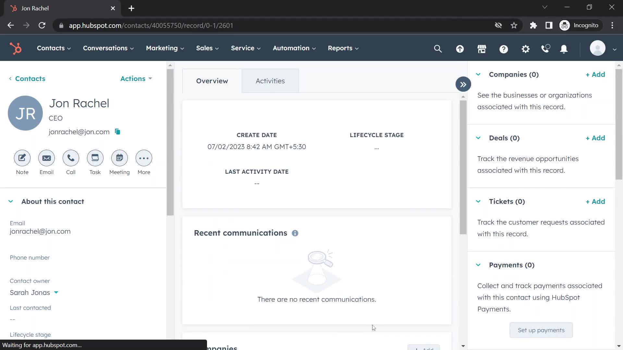623x350 pixels.
Task: Click Add button for Deals
Action: (x=595, y=138)
